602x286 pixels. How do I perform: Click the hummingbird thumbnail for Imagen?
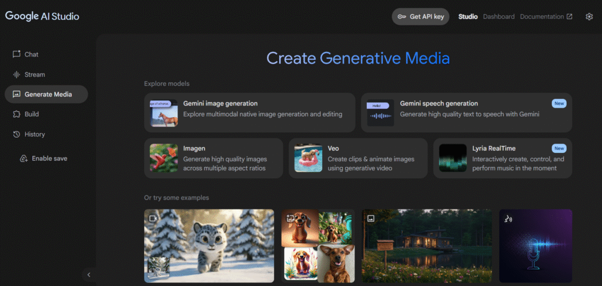click(x=163, y=158)
